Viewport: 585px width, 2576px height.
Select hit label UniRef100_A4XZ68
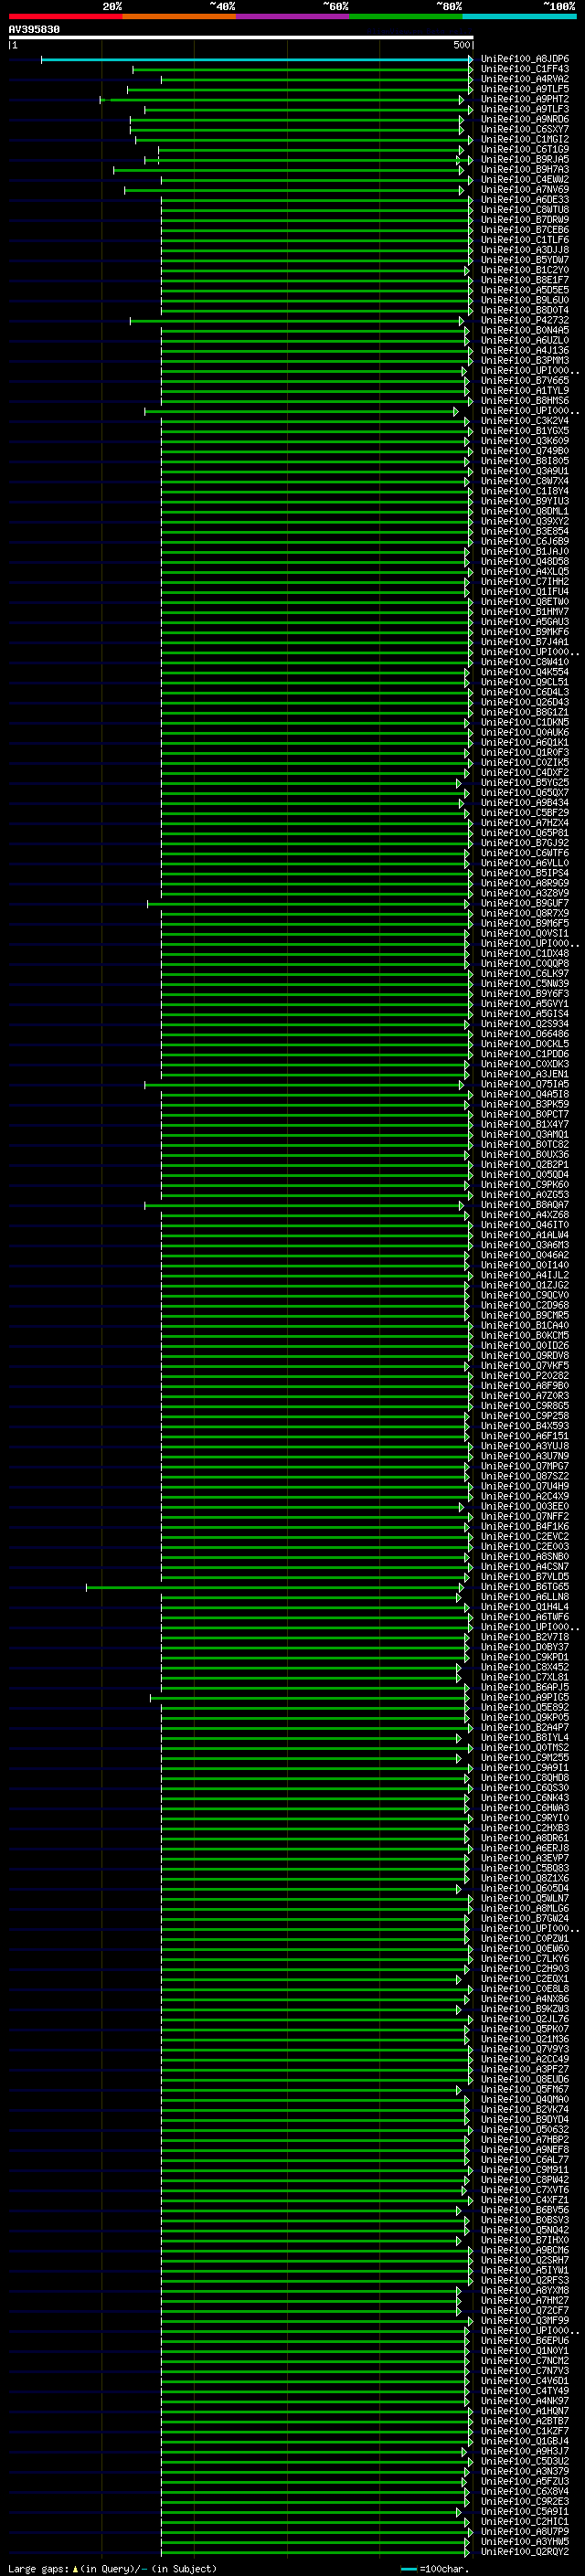tap(525, 1215)
